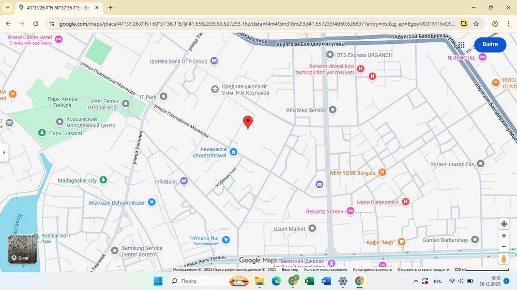Expand the collapsed side panel arrow

4,152
